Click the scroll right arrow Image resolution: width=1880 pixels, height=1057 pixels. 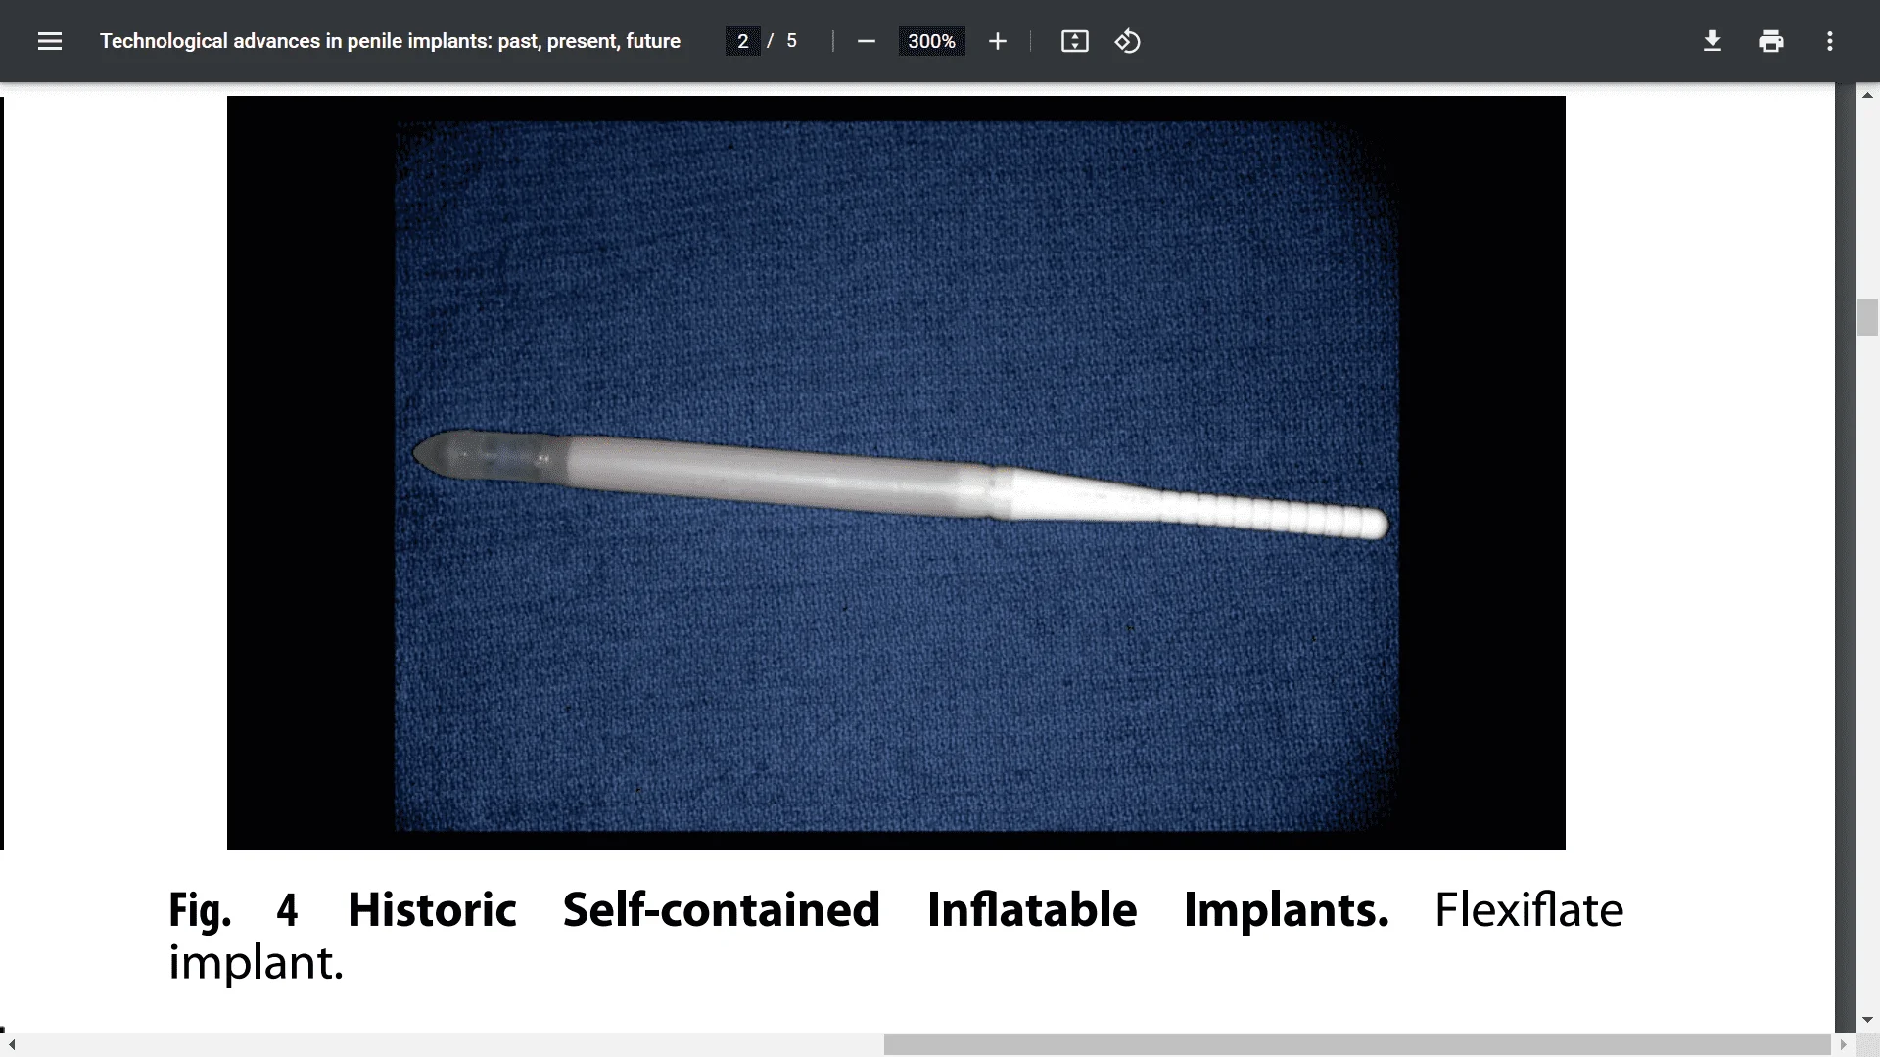[x=1844, y=1045]
